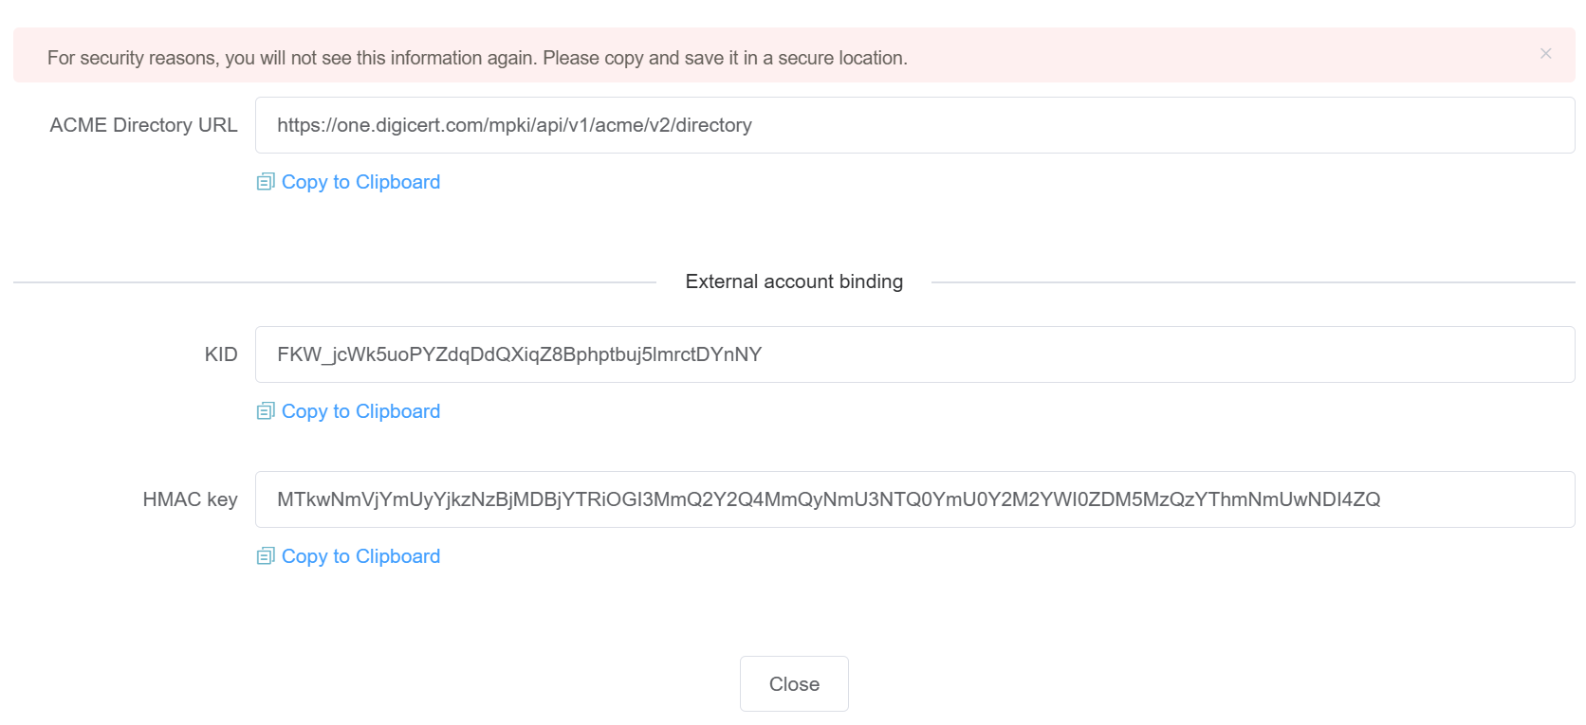Click the External account binding heading

[793, 281]
